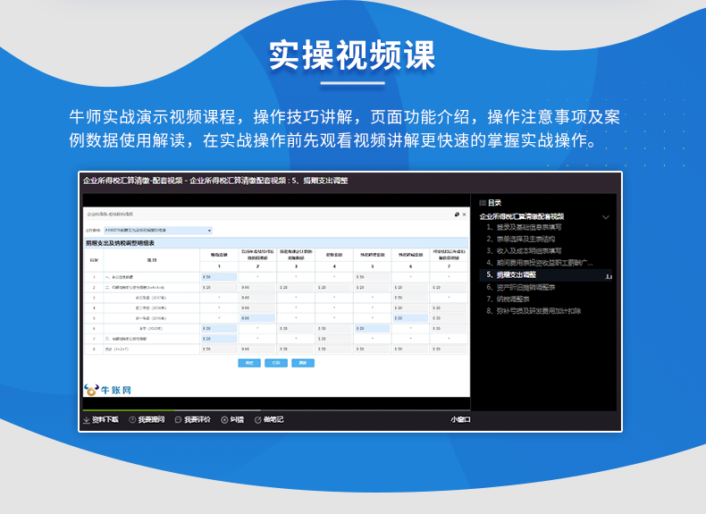
Task: Click the rightmost blue button under the table
Action: click(303, 363)
